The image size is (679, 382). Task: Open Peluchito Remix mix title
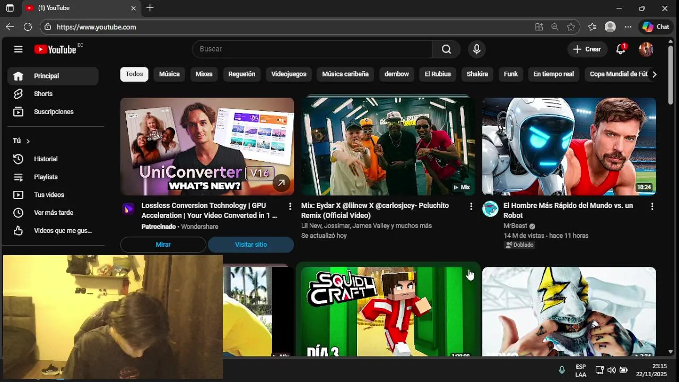point(375,211)
